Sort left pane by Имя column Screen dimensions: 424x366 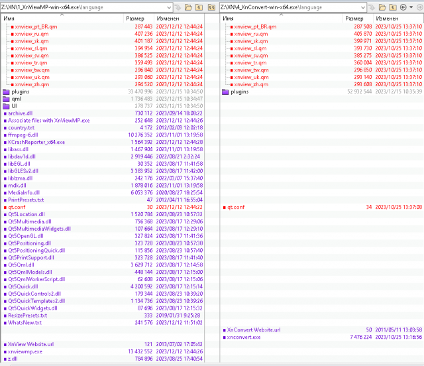coord(62,19)
